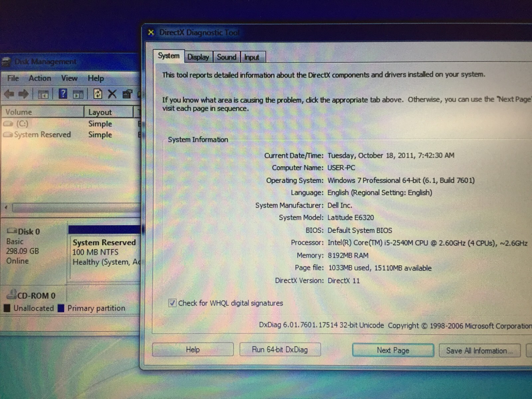Viewport: 532px width, 399px height.
Task: Click the Disk Management window title icon
Action: point(7,62)
